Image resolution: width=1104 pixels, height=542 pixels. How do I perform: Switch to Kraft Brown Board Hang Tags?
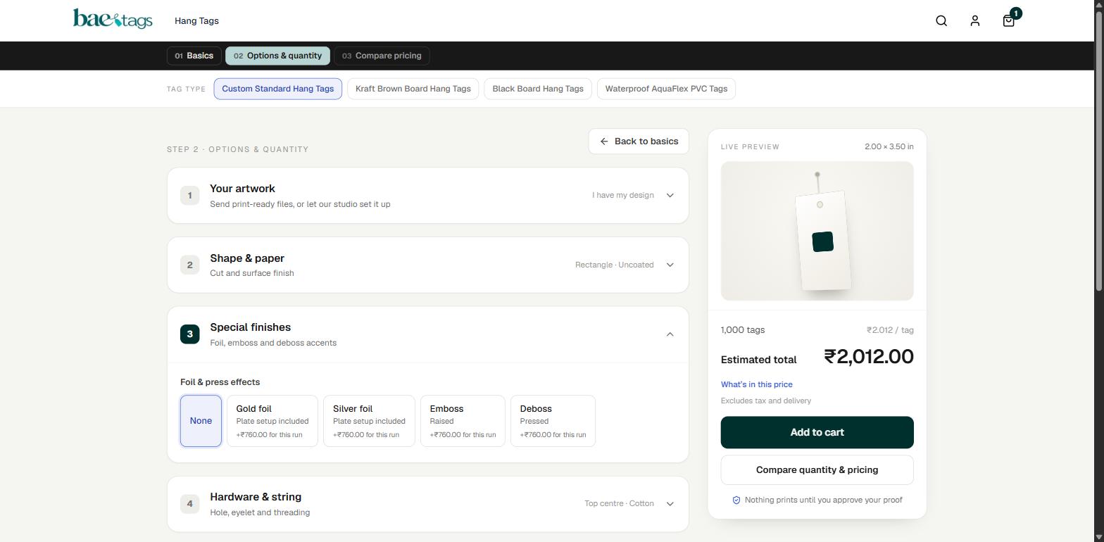413,89
